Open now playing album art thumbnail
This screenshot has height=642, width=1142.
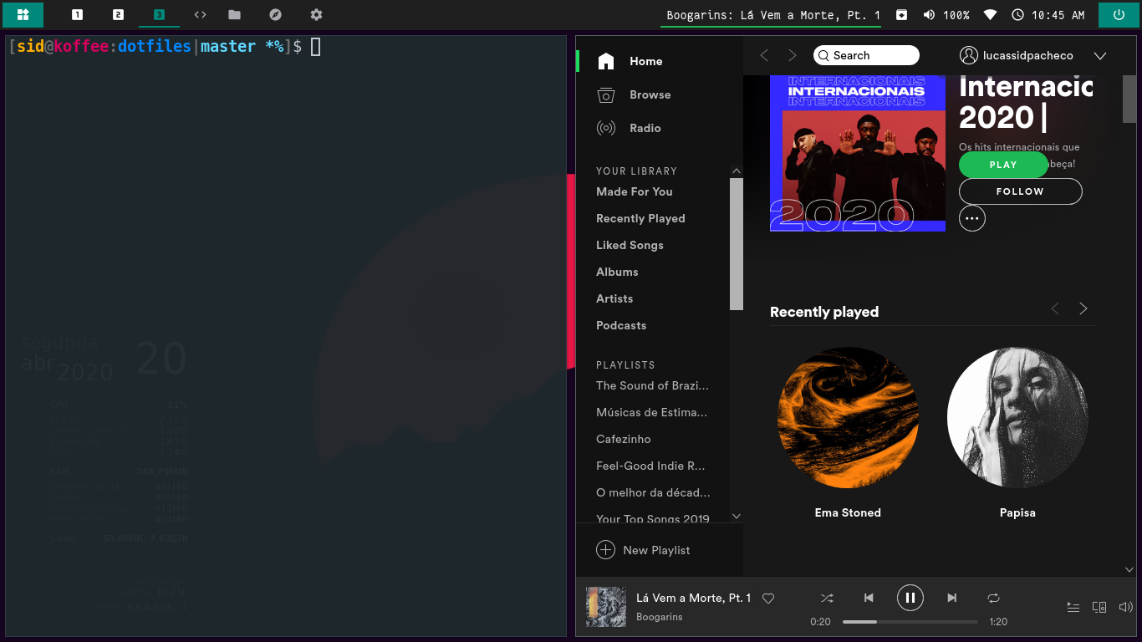point(606,607)
